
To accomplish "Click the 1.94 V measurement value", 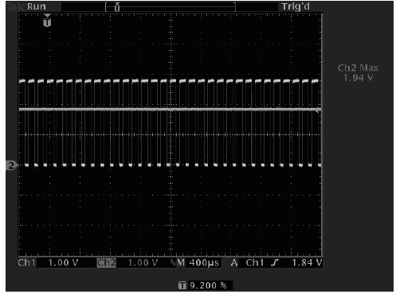I will click(x=358, y=78).
